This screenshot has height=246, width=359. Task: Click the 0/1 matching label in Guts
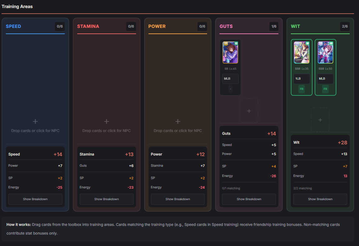point(231,188)
